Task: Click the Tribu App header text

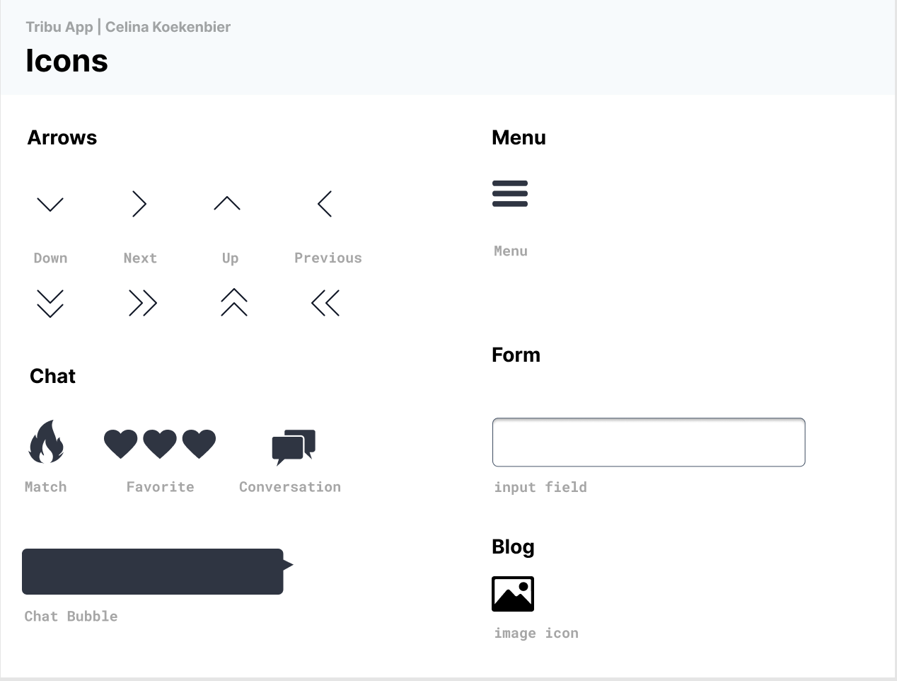Action: (59, 27)
